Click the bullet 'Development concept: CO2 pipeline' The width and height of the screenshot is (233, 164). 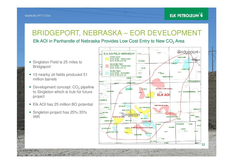[x=63, y=92]
